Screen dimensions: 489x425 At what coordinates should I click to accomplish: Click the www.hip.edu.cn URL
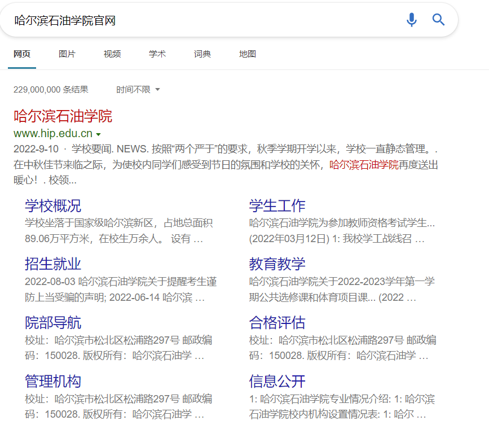(x=53, y=134)
